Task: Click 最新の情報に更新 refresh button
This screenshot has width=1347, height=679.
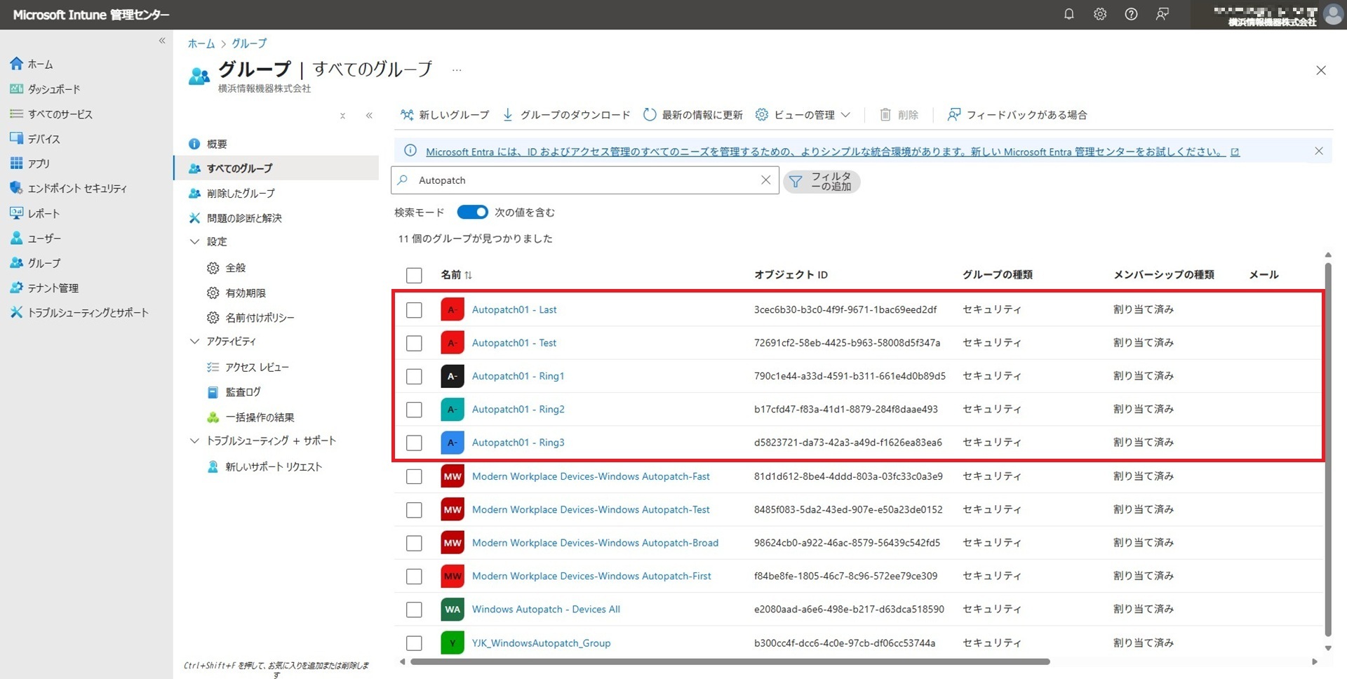Action: pos(693,114)
